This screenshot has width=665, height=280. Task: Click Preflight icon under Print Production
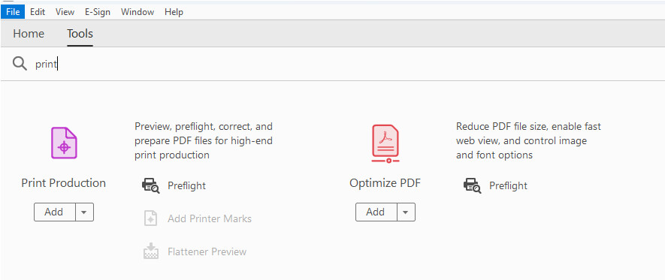pos(150,185)
